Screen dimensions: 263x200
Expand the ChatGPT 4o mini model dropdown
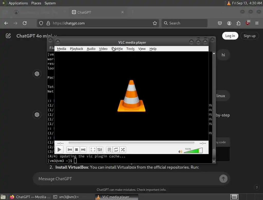click(x=36, y=36)
